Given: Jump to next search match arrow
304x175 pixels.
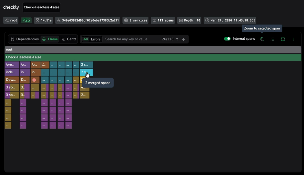Looking at the screenshot, I should [x=183, y=39].
